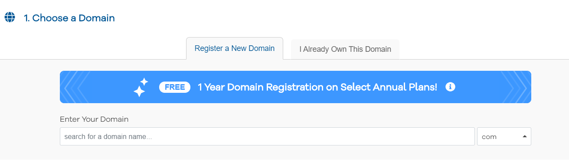Screen dimensions: 569x161
Task: Click the 'Enter Your Domain' label
Action: tap(94, 119)
